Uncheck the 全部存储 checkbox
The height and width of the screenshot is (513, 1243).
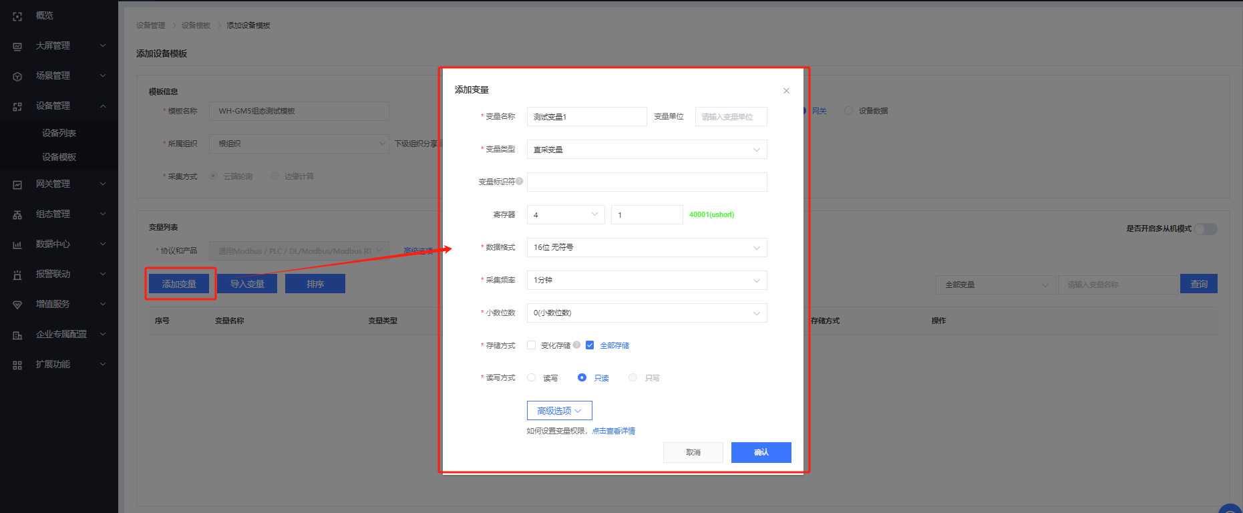point(590,345)
